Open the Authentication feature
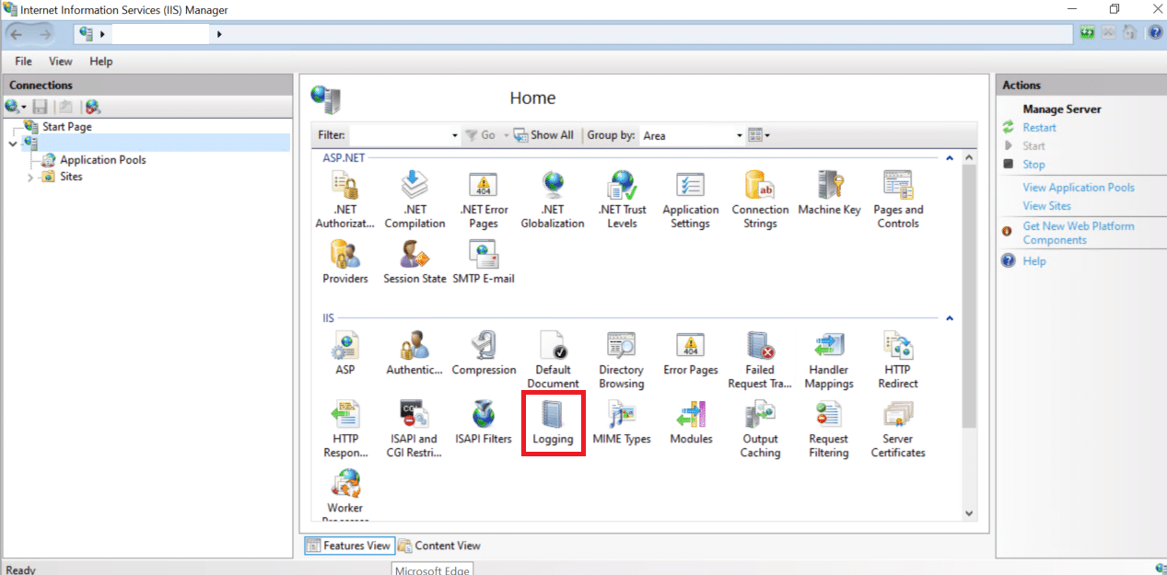Image resolution: width=1167 pixels, height=575 pixels. pos(414,353)
